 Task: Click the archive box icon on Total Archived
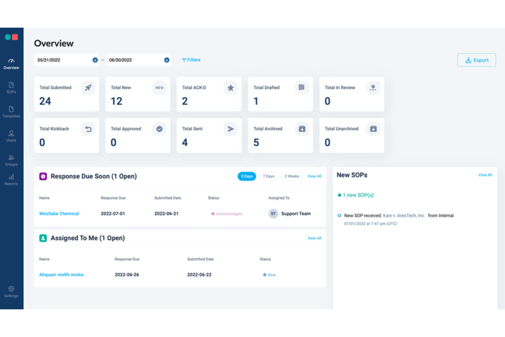click(x=302, y=129)
